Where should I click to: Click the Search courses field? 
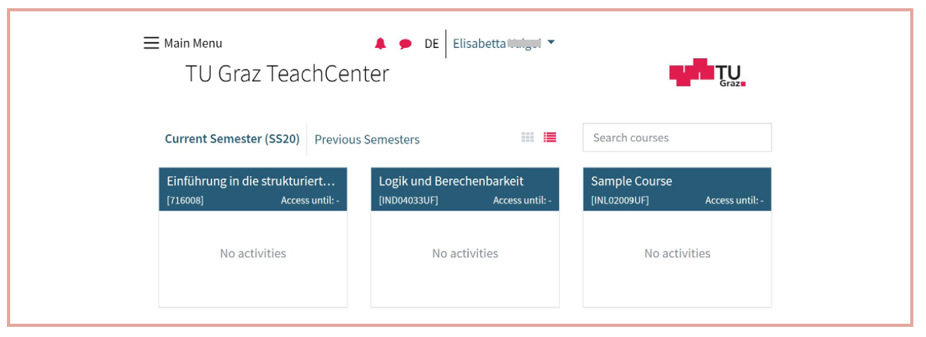click(x=677, y=138)
